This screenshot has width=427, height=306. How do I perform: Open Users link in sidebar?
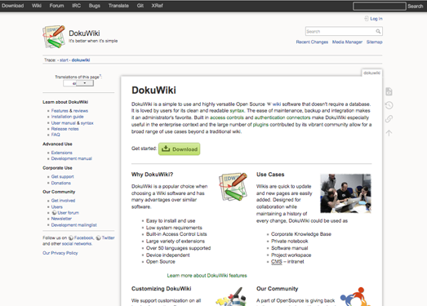(x=57, y=207)
